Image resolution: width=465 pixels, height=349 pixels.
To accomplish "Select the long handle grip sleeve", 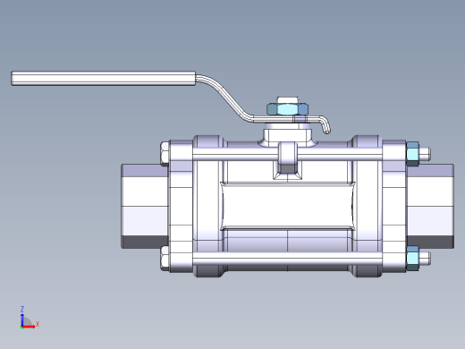I will 104,79.
